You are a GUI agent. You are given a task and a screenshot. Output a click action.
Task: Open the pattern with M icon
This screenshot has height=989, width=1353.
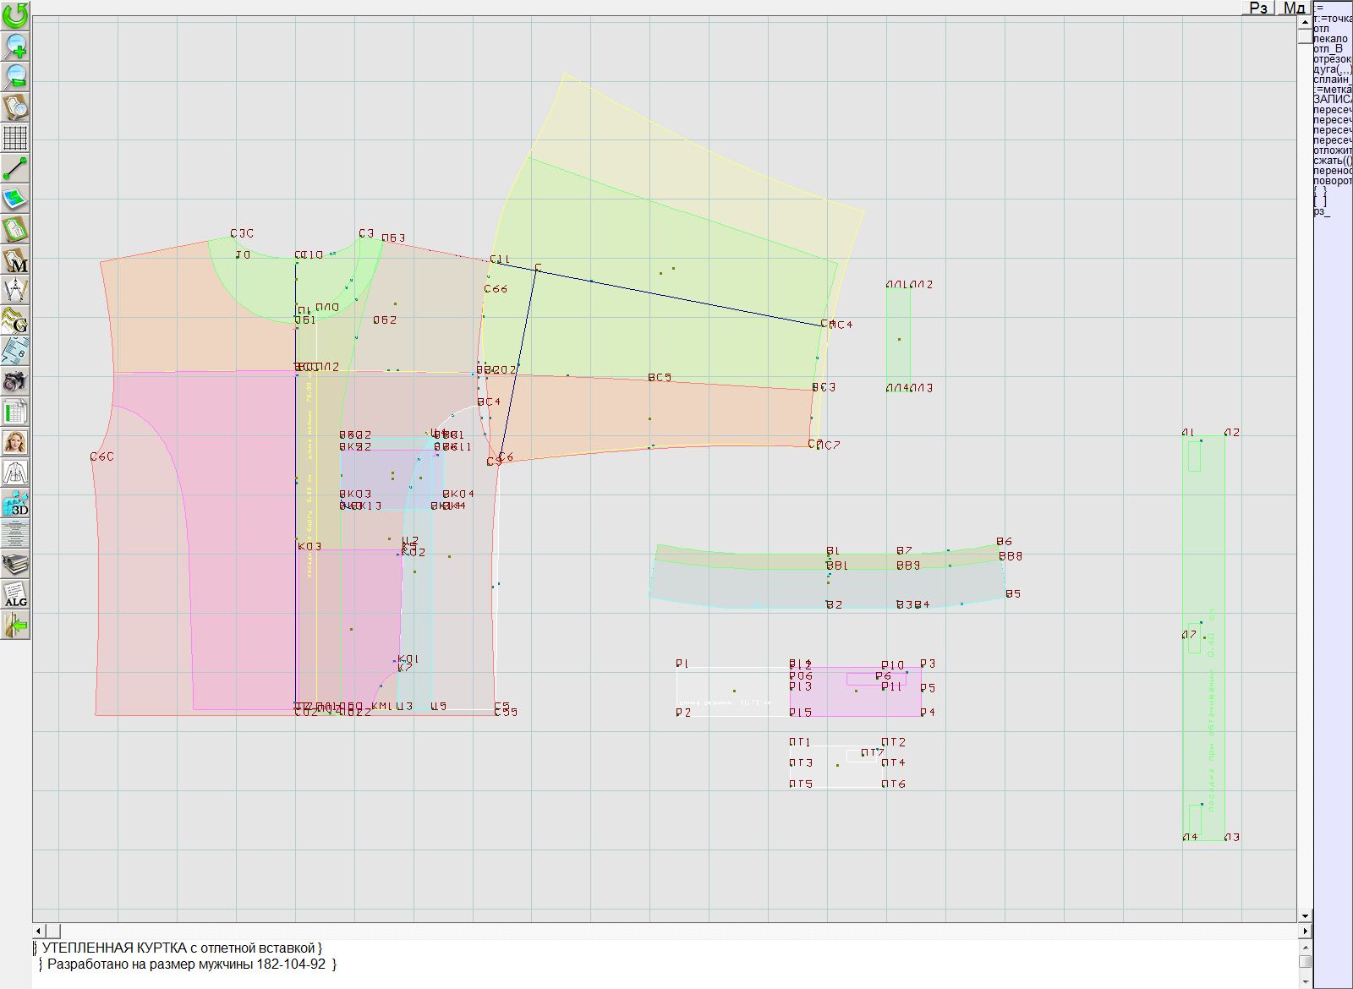(x=15, y=260)
